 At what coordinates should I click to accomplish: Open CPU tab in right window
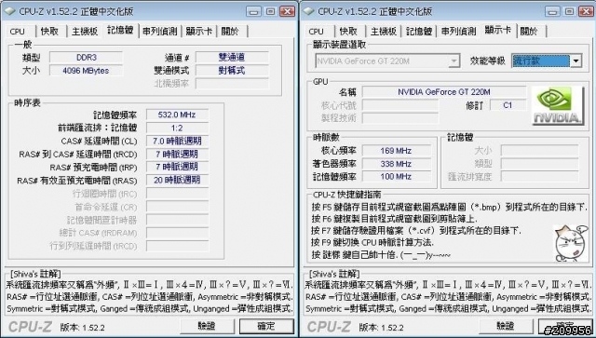point(317,32)
